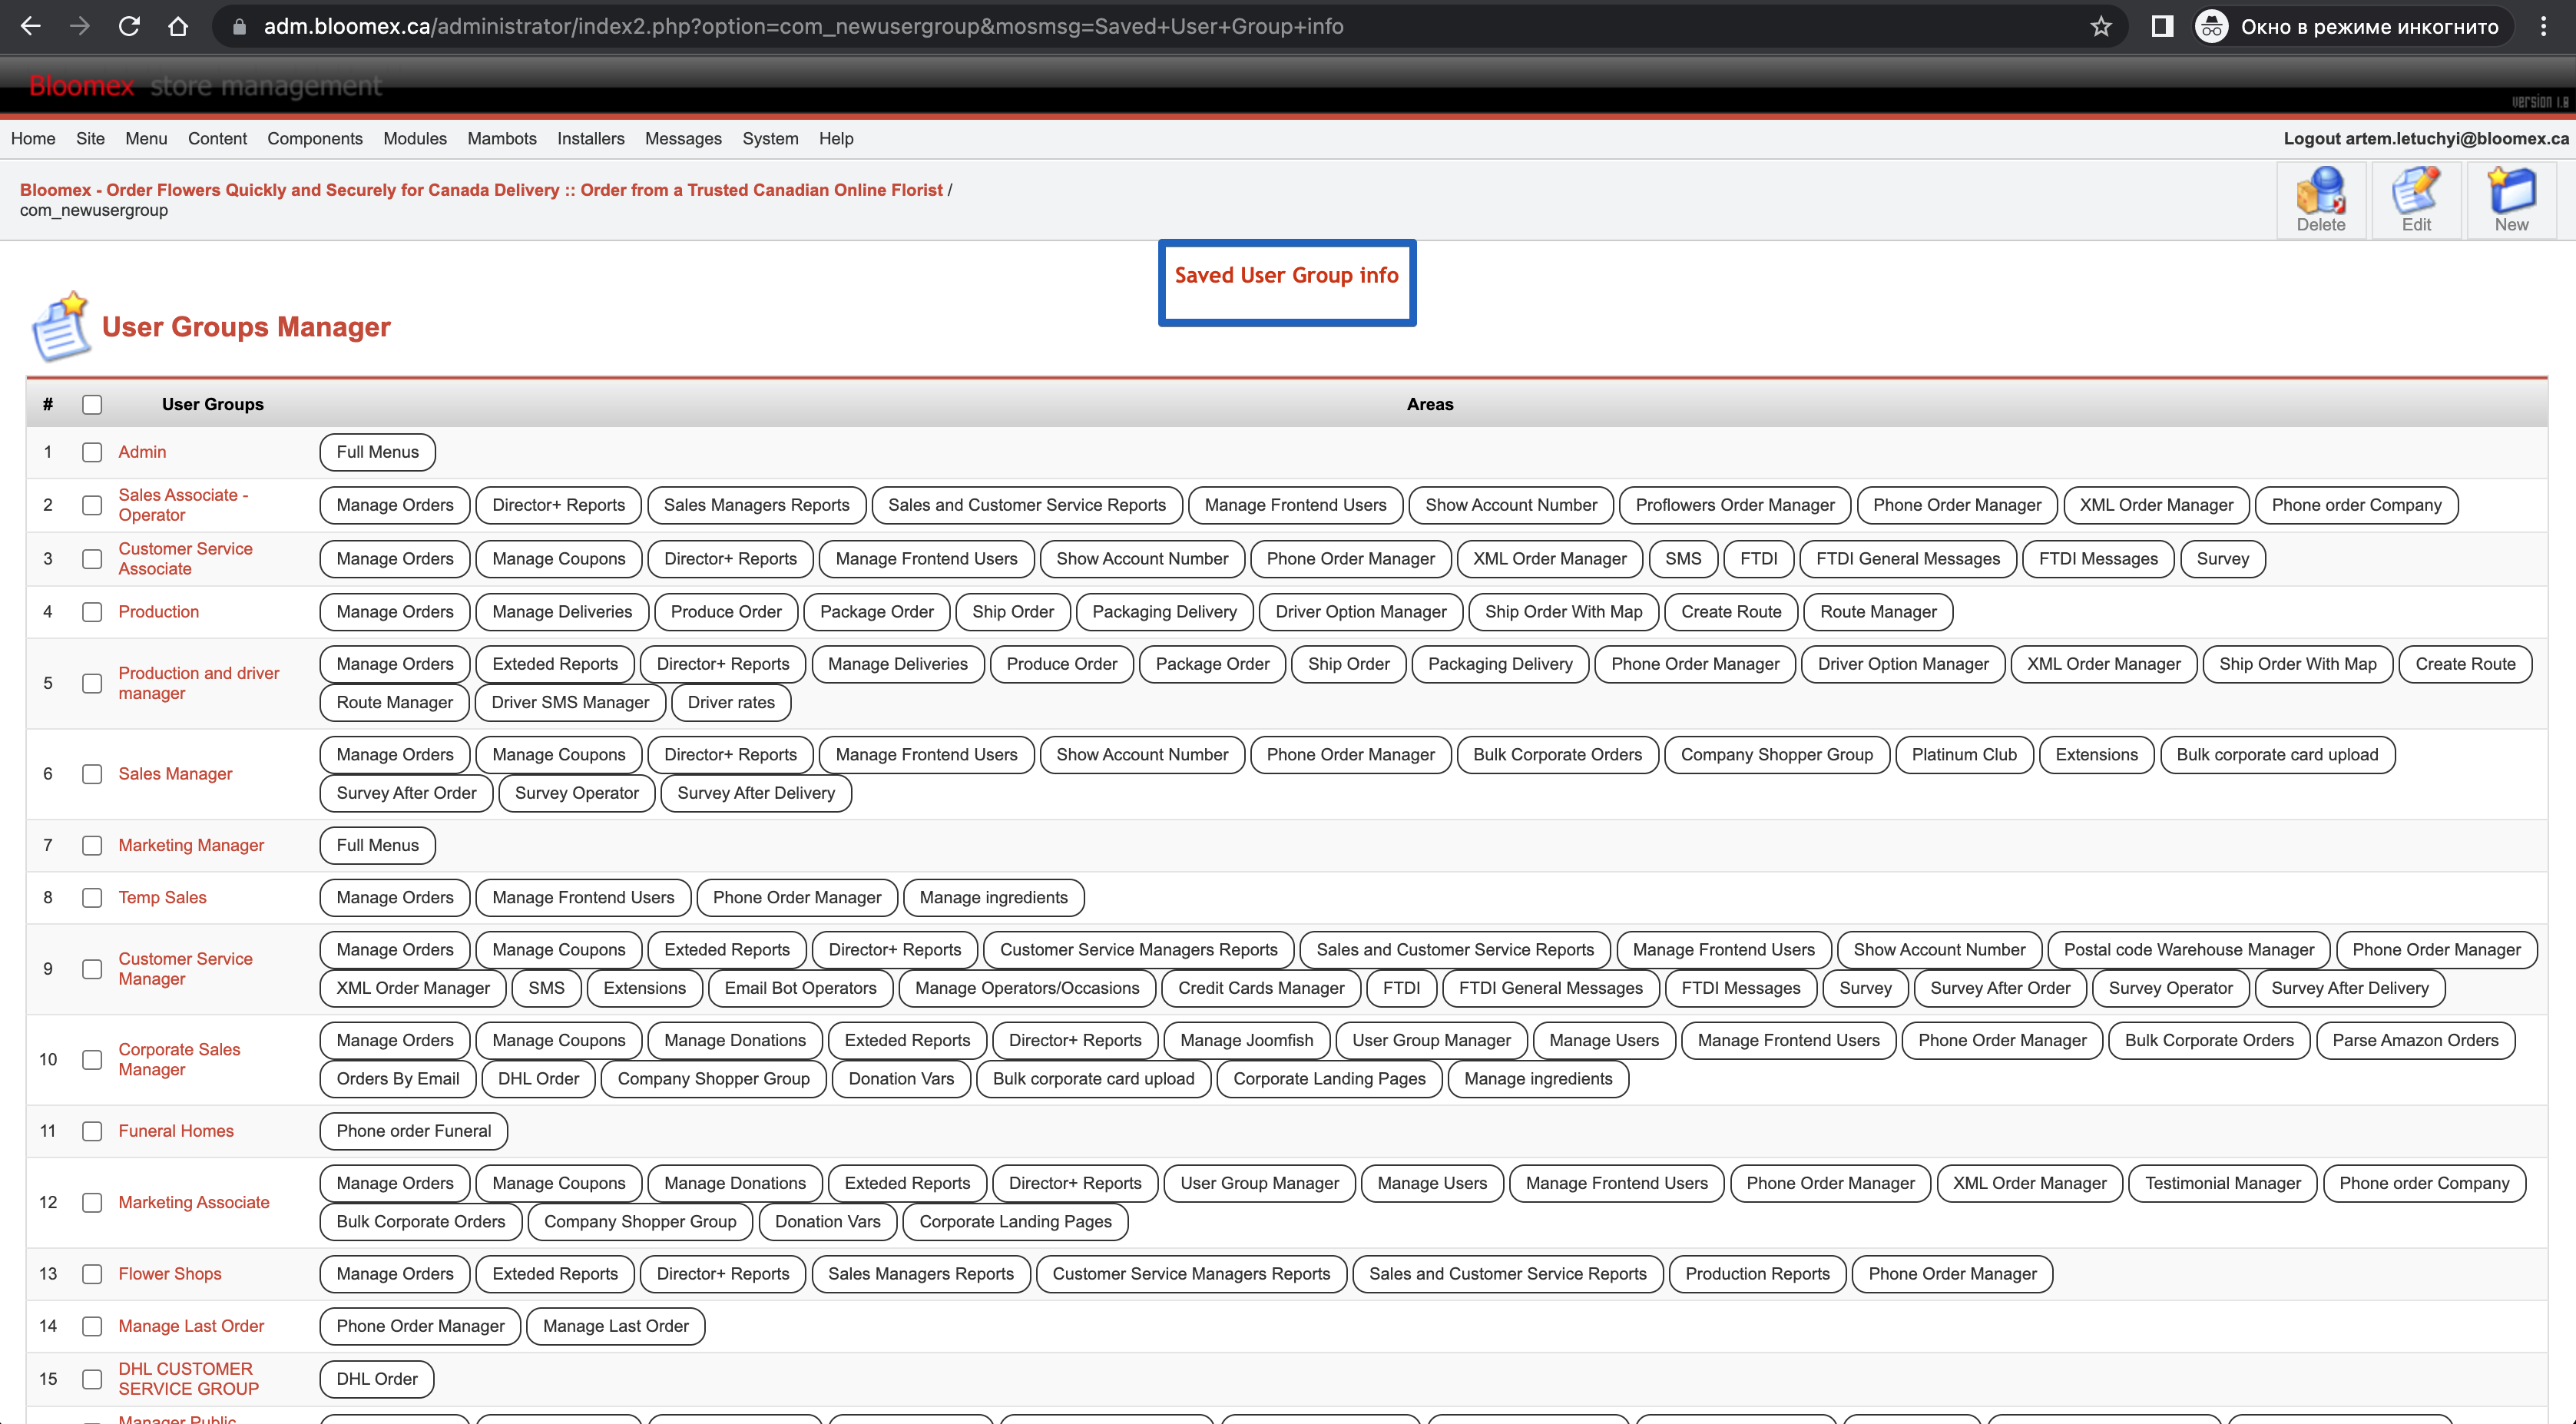Open the Marketing Manager group link
The height and width of the screenshot is (1424, 2576).
(x=191, y=845)
